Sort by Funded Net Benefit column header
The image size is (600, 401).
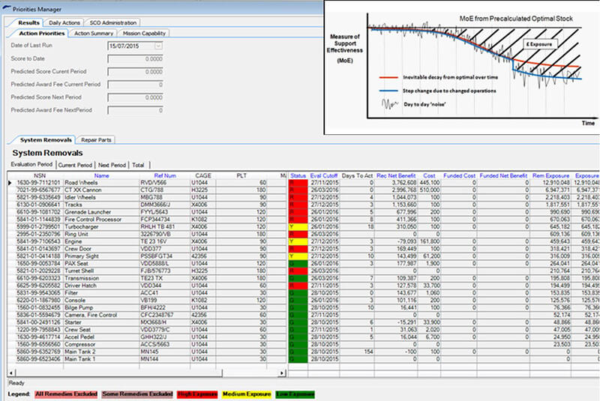(x=503, y=175)
